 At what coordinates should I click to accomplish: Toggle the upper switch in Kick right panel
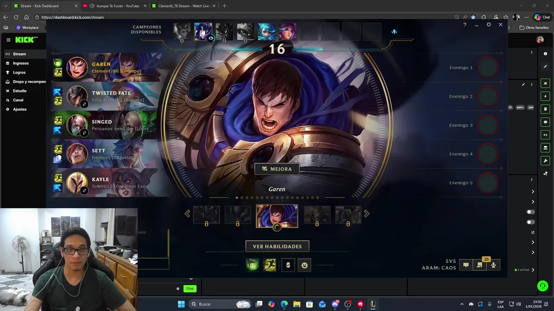(x=530, y=212)
